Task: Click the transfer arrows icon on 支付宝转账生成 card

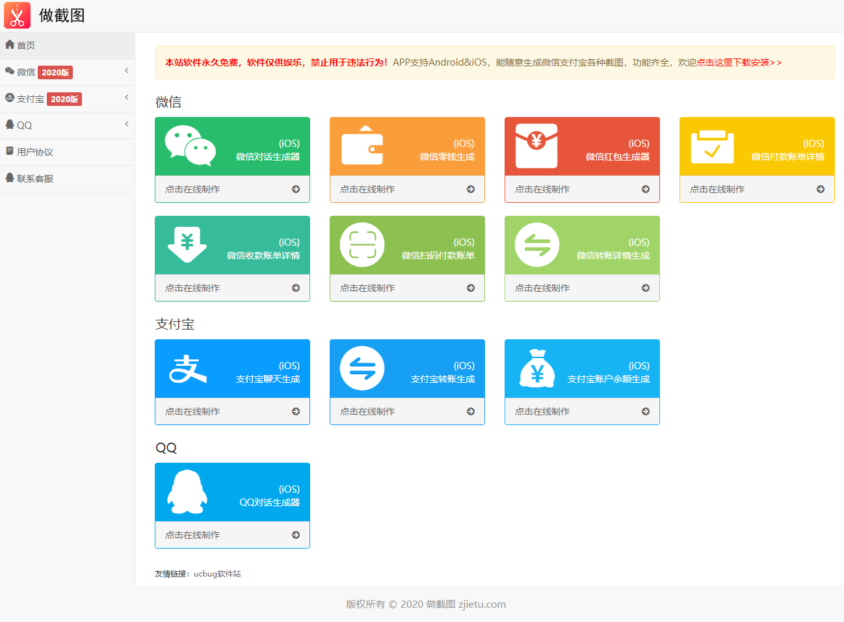Action: [362, 369]
